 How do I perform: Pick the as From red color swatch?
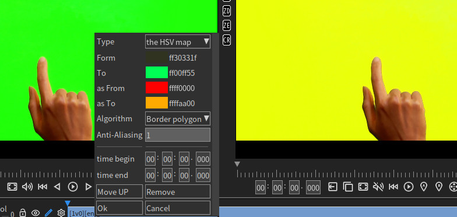pyautogui.click(x=157, y=87)
